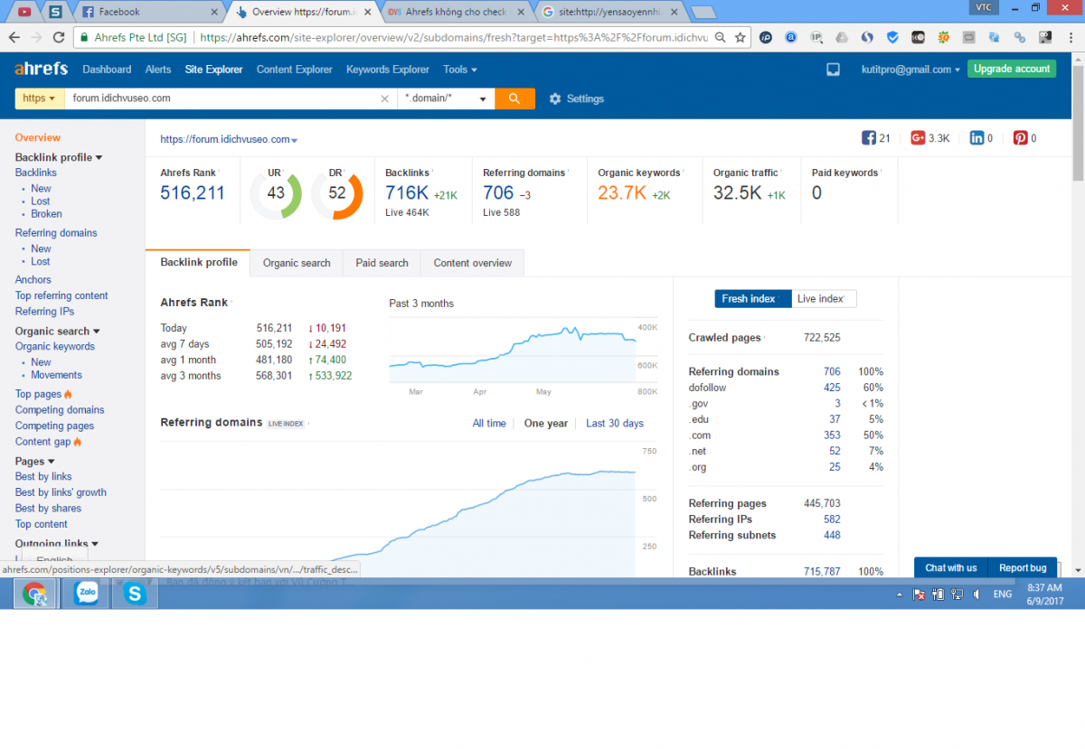This screenshot has height=749, width=1085.
Task: Open the https protocol dropdown
Action: coord(39,98)
